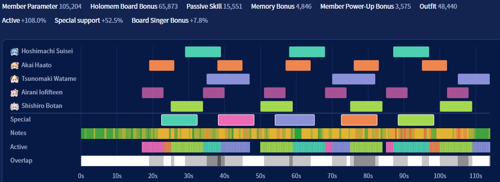Click Airani Iofifteen's avatar icon

[15, 92]
